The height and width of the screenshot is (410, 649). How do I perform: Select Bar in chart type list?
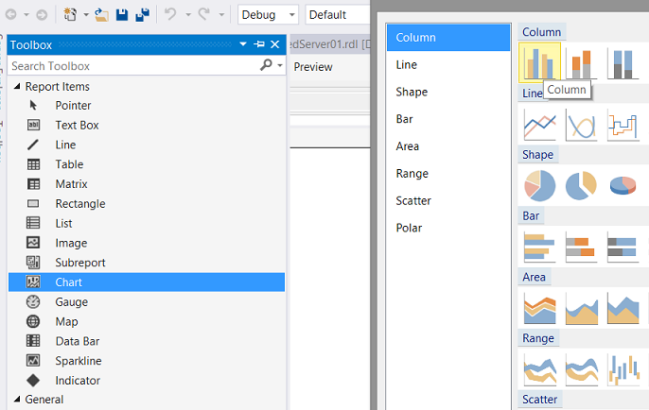pyautogui.click(x=448, y=119)
